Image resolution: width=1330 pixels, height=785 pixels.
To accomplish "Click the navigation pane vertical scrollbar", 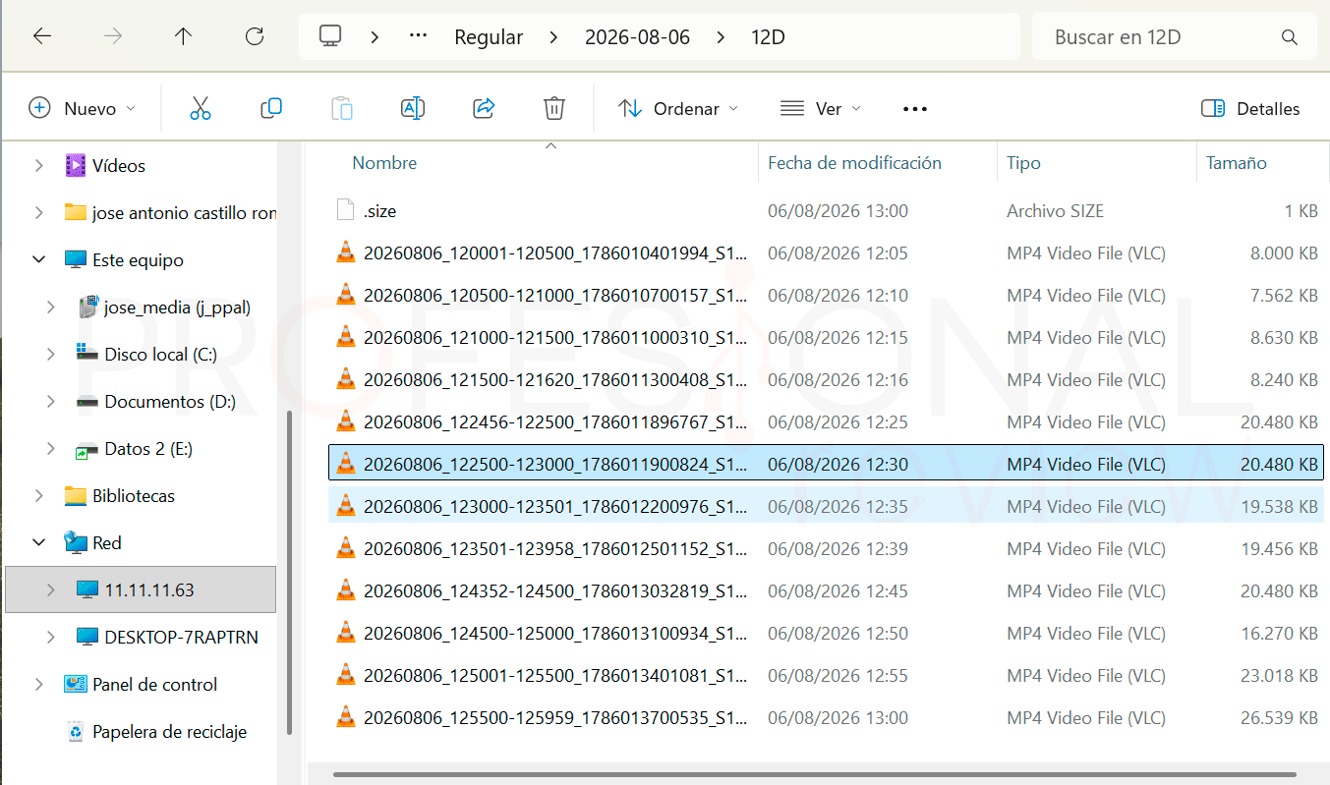I will (x=289, y=572).
